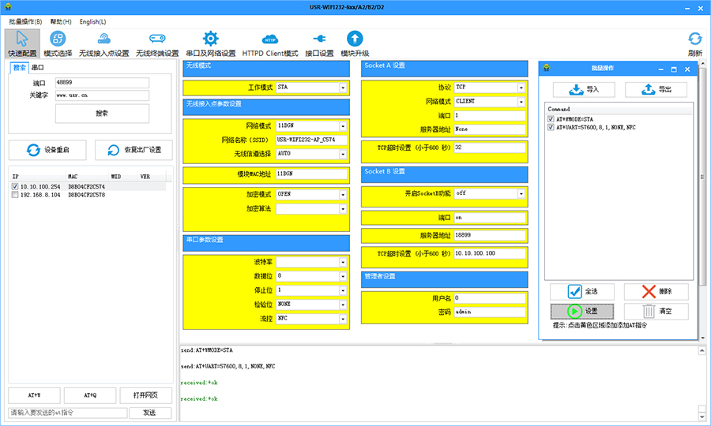Click the 设备重启 button
This screenshot has height=426, width=711.
pos(47,150)
